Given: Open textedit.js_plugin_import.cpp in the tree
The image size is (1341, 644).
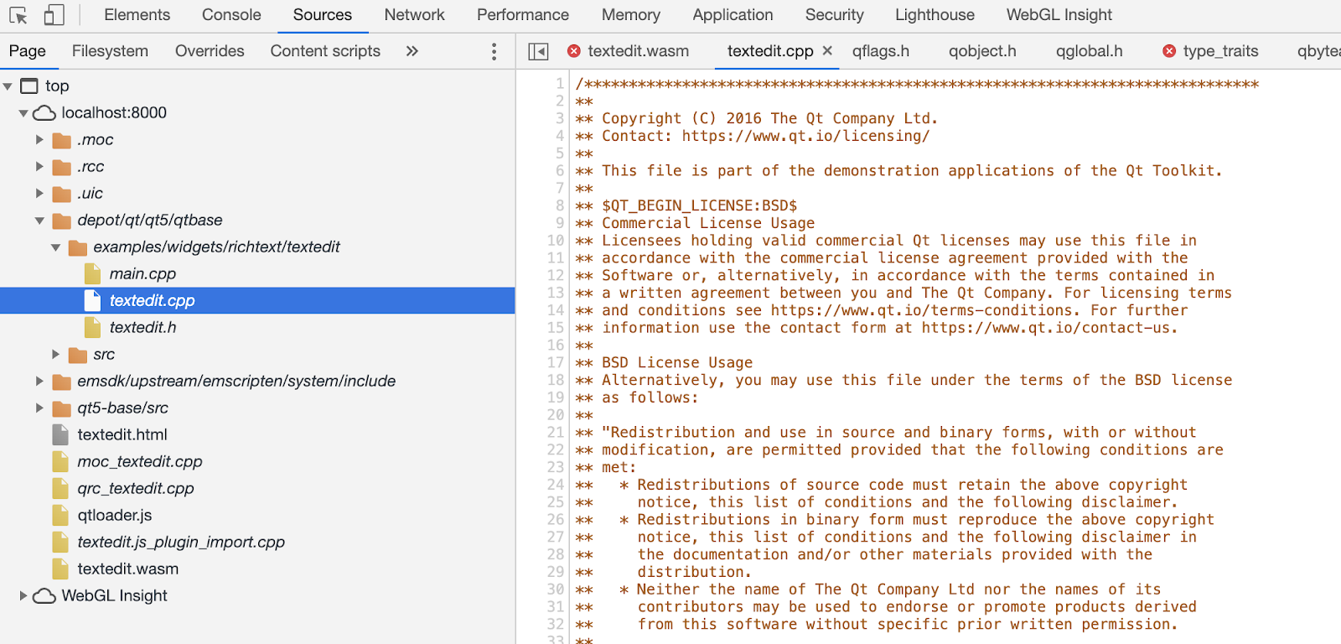Looking at the screenshot, I should pyautogui.click(x=181, y=542).
